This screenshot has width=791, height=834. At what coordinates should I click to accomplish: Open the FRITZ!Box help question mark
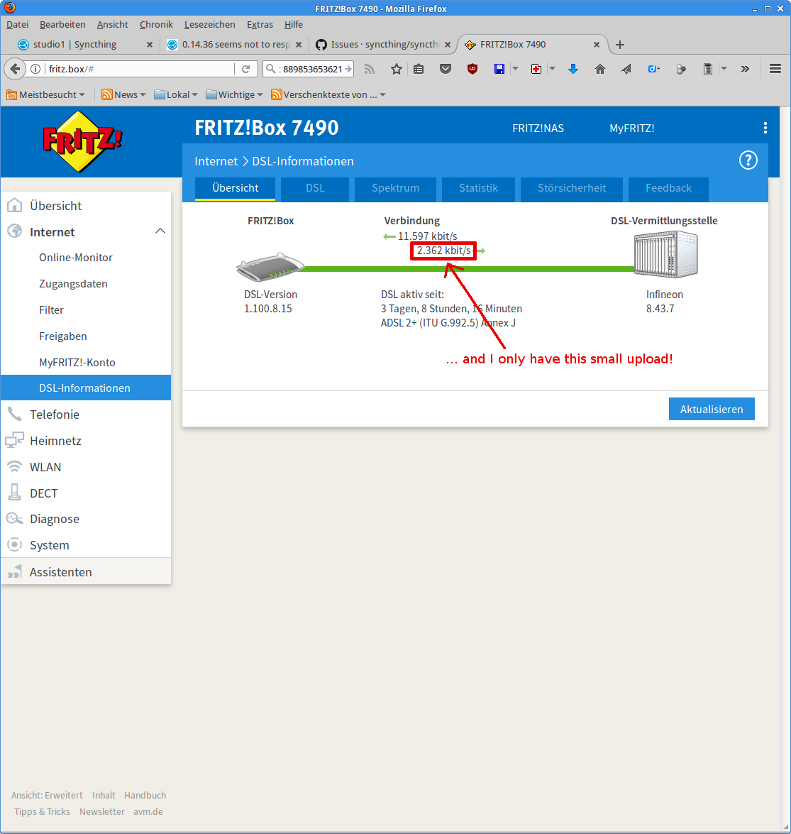pos(748,160)
